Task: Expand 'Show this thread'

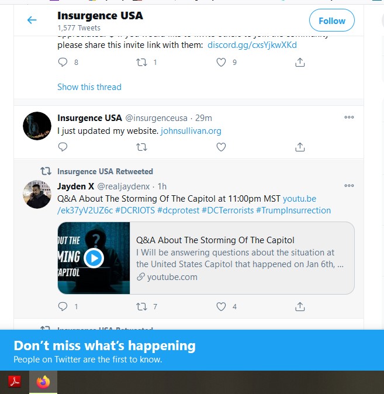Action: [x=89, y=87]
